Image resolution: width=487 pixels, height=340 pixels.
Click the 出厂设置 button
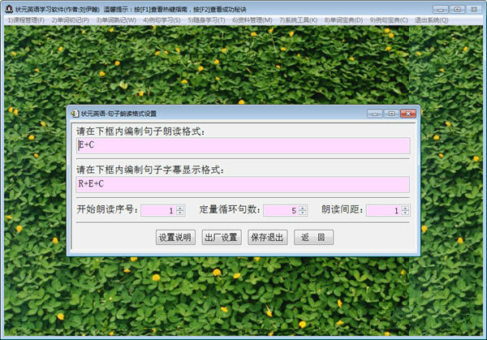(222, 238)
